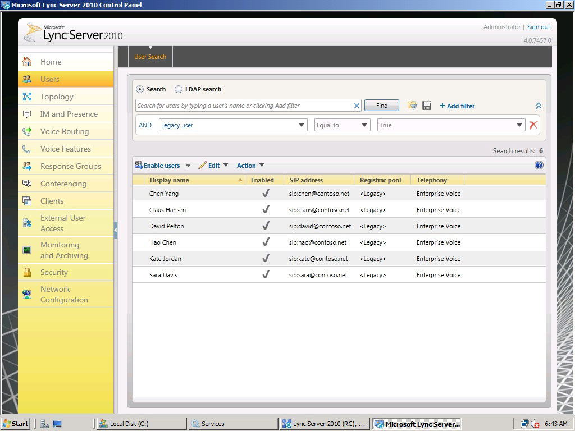Open saved query folder icon
575x431 pixels.
point(412,106)
